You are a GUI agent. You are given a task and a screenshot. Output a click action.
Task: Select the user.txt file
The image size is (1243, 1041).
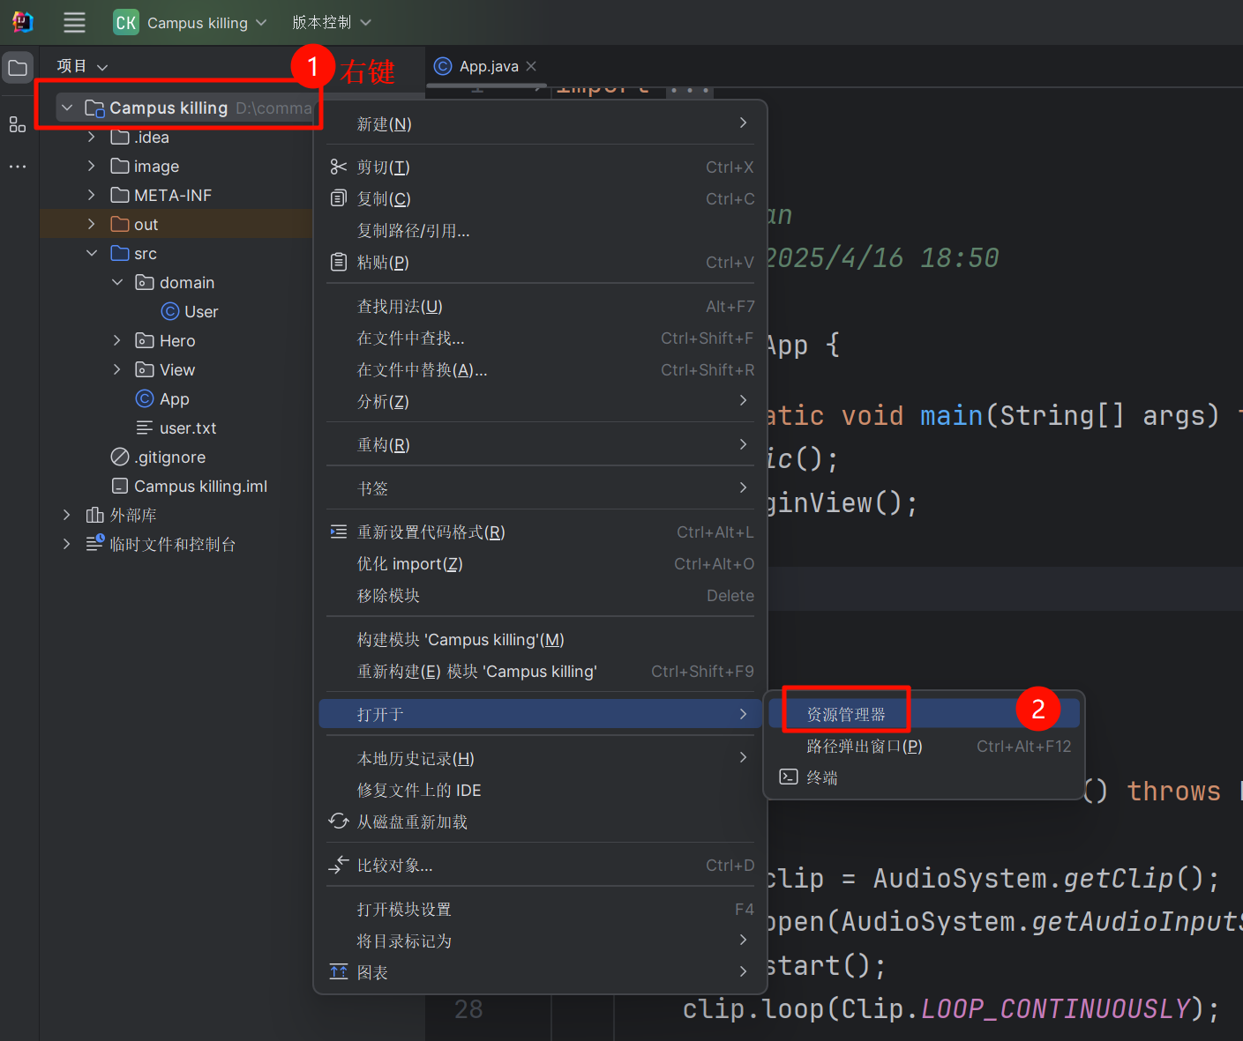point(187,428)
